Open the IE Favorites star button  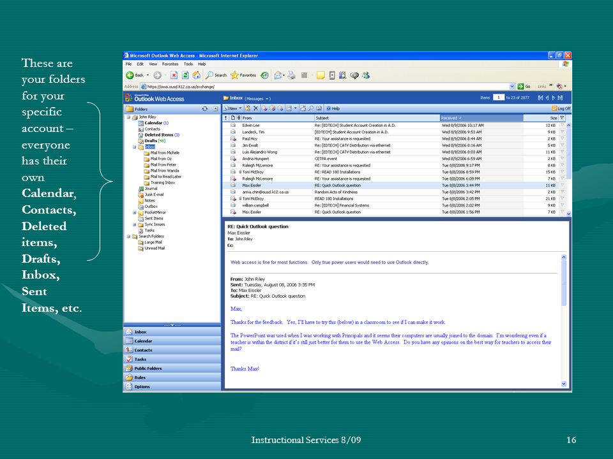point(243,75)
